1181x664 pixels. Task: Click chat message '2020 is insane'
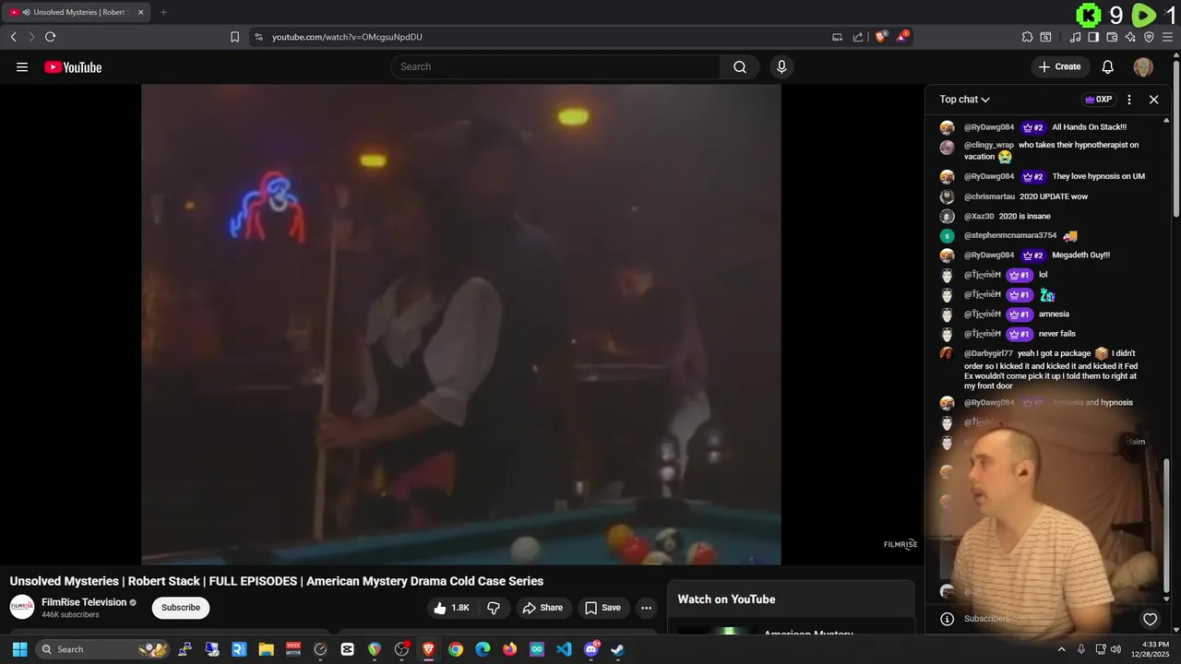(x=1024, y=217)
